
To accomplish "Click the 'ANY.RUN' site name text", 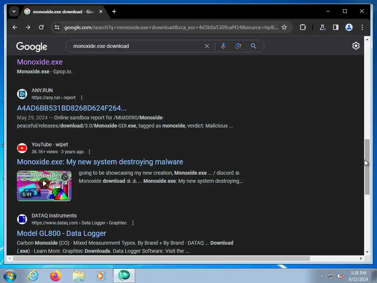I will tap(42, 91).
